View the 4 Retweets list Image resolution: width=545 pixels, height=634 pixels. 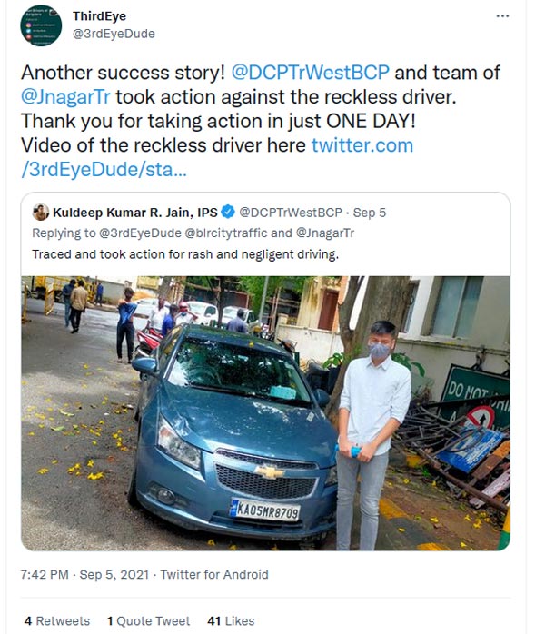coord(56,621)
